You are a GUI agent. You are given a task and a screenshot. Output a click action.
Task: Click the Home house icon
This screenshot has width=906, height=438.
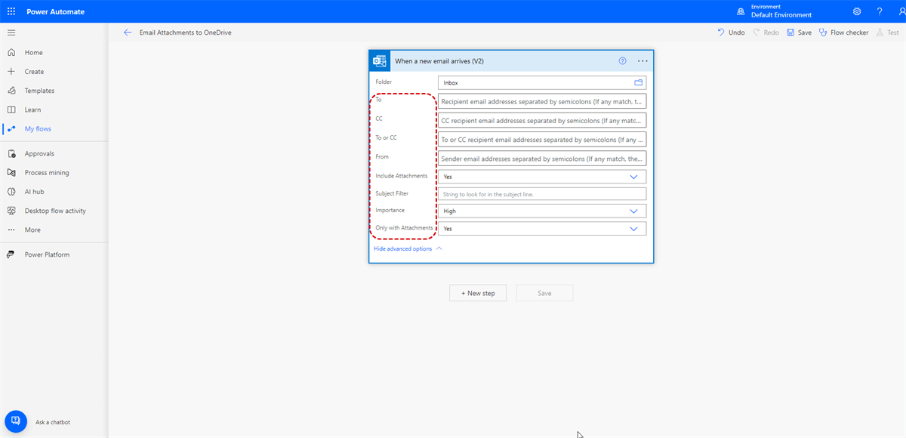[11, 53]
